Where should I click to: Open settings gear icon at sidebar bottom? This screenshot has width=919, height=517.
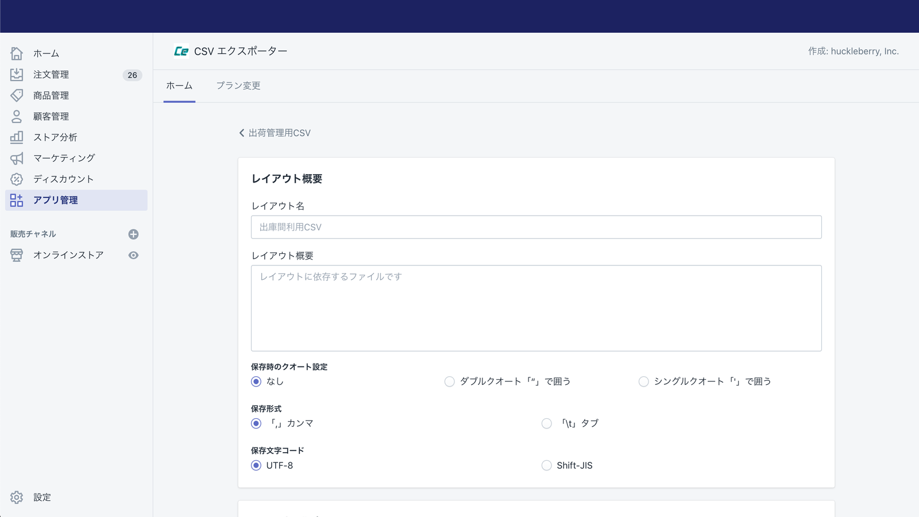[17, 497]
